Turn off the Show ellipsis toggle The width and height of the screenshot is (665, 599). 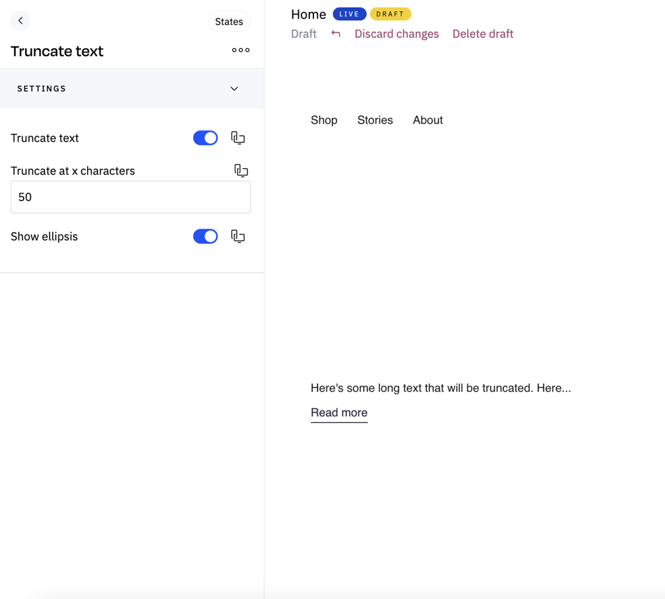pos(205,237)
